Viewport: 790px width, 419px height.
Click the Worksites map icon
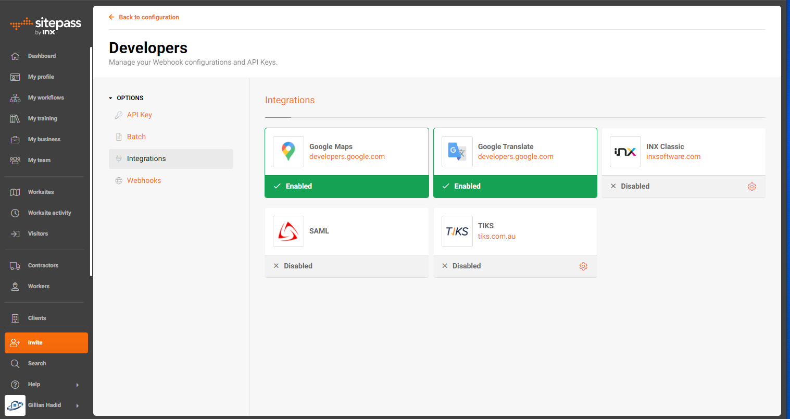[15, 192]
